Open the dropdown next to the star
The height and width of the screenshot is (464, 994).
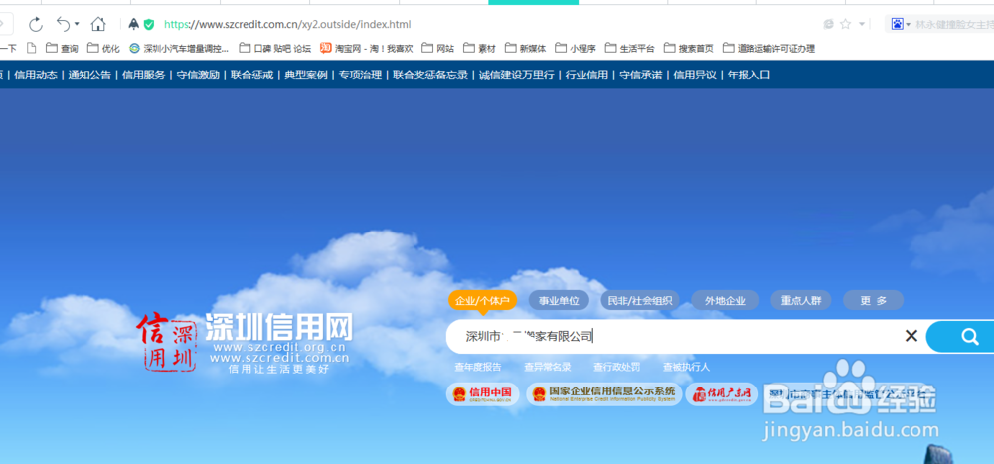pyautogui.click(x=861, y=24)
